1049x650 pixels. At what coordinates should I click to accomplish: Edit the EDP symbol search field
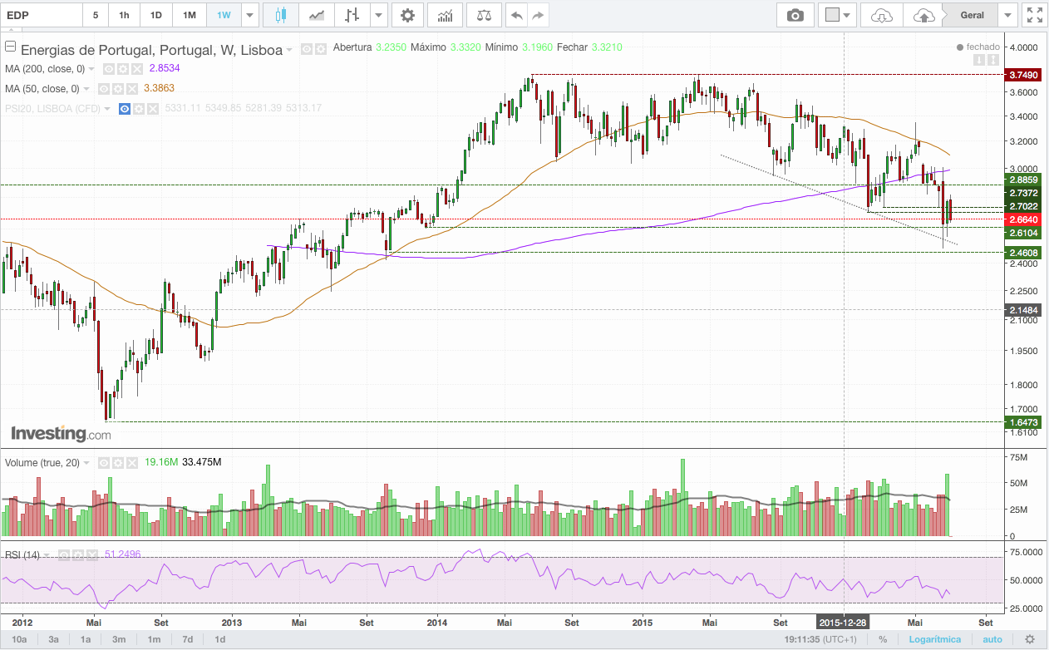click(42, 15)
